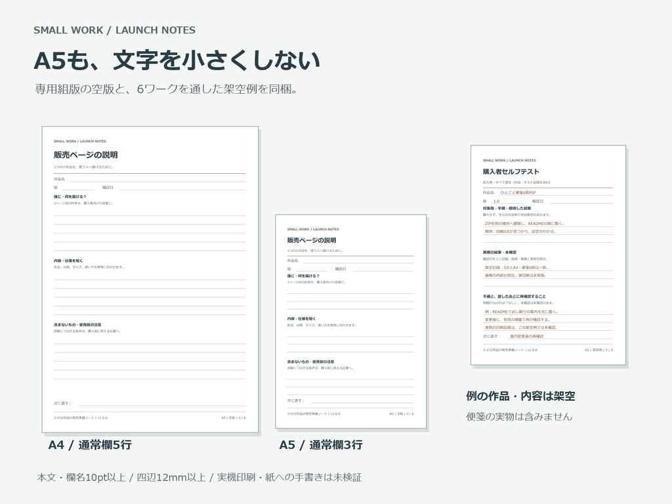The height and width of the screenshot is (504, 672).
Task: Click 'SMALL WORK / LAUNCH NOTES' on the A4 page
Action: tap(79, 141)
